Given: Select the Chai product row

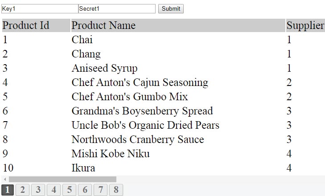Looking at the screenshot, I should (162, 40).
